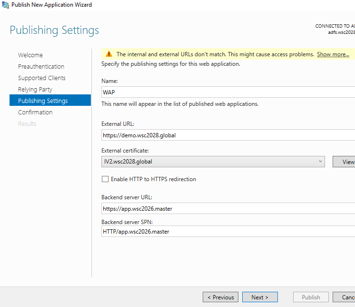355x307 pixels.
Task: Click the Show more... warning link
Action: (x=333, y=54)
